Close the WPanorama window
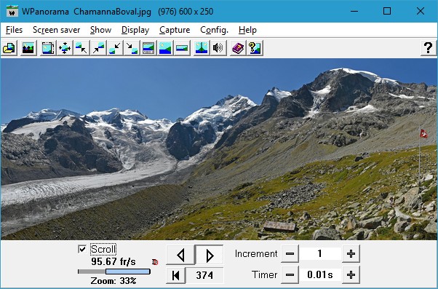Viewport: 438px width, 289px height. (x=420, y=11)
